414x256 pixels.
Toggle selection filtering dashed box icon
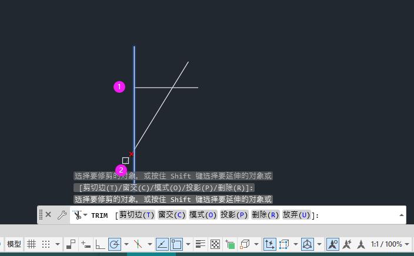tap(284, 244)
